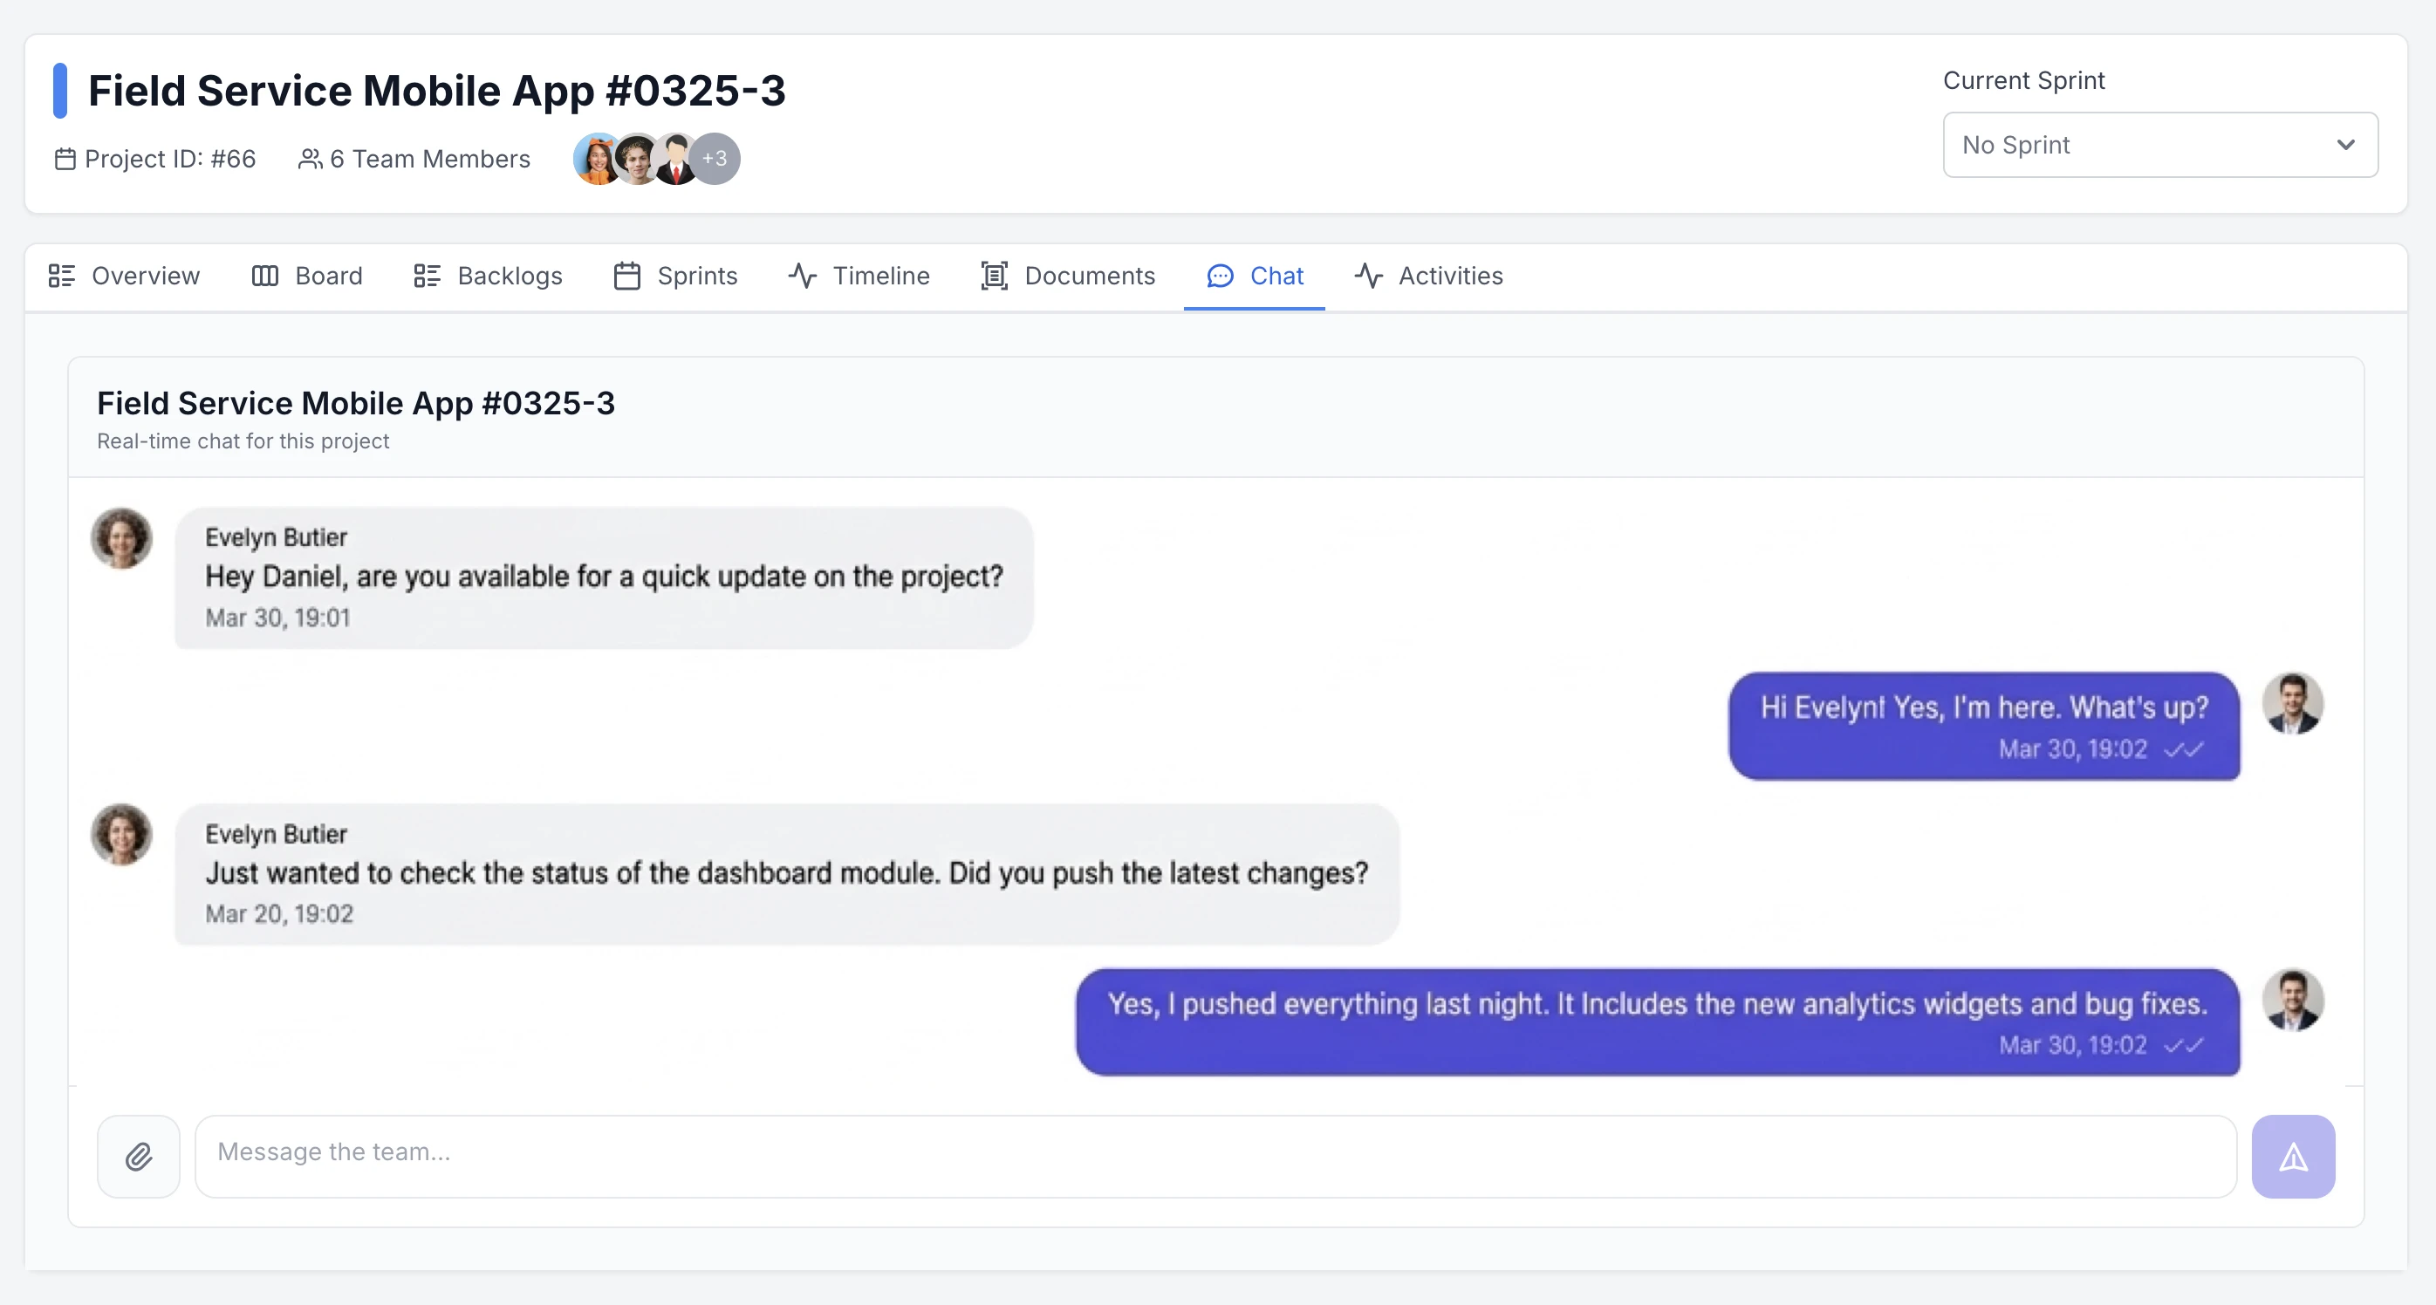Open the Documents icon

tap(993, 277)
